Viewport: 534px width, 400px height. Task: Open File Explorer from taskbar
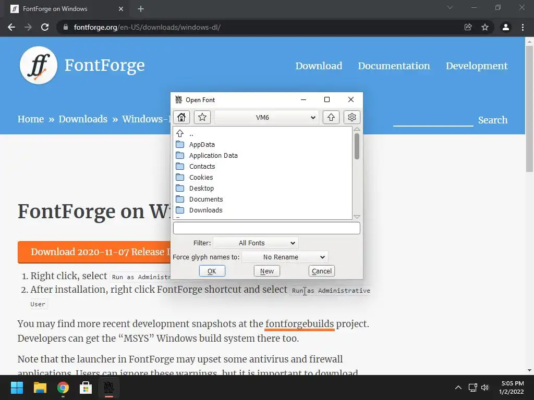point(40,387)
